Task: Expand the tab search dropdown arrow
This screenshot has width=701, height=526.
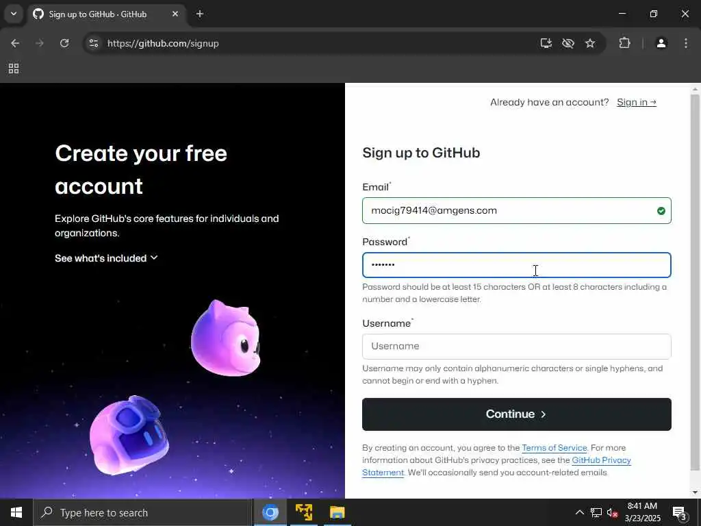Action: point(14,14)
